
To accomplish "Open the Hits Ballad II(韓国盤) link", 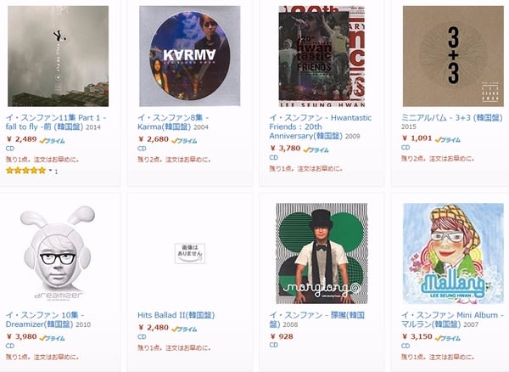I will [x=176, y=315].
